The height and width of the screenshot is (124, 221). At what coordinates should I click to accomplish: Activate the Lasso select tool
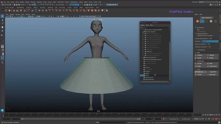[x=2, y=20]
